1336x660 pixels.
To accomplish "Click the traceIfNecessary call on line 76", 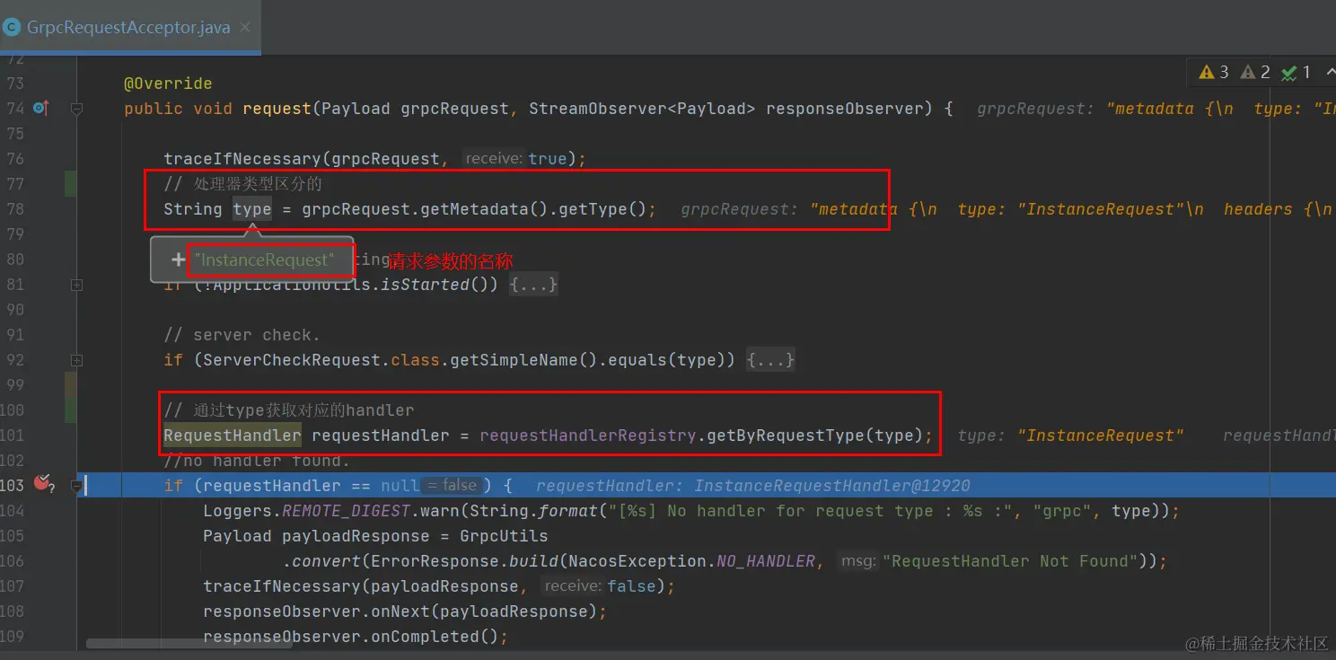I will coord(242,159).
